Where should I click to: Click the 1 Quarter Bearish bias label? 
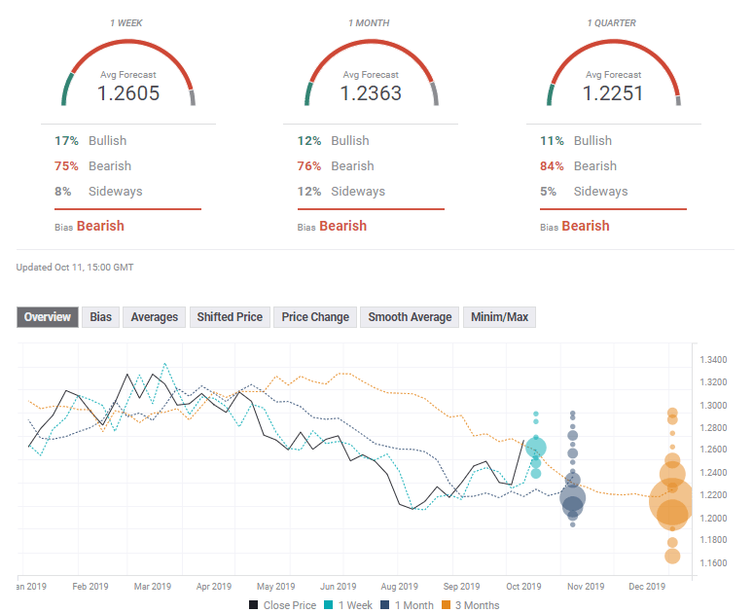(x=585, y=226)
